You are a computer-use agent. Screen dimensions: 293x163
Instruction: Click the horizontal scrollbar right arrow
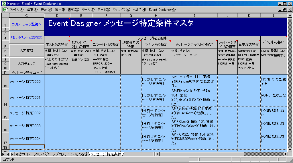click(x=285, y=154)
